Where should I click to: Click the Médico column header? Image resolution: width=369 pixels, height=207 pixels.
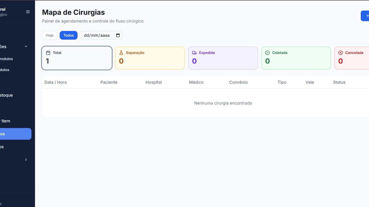196,82
